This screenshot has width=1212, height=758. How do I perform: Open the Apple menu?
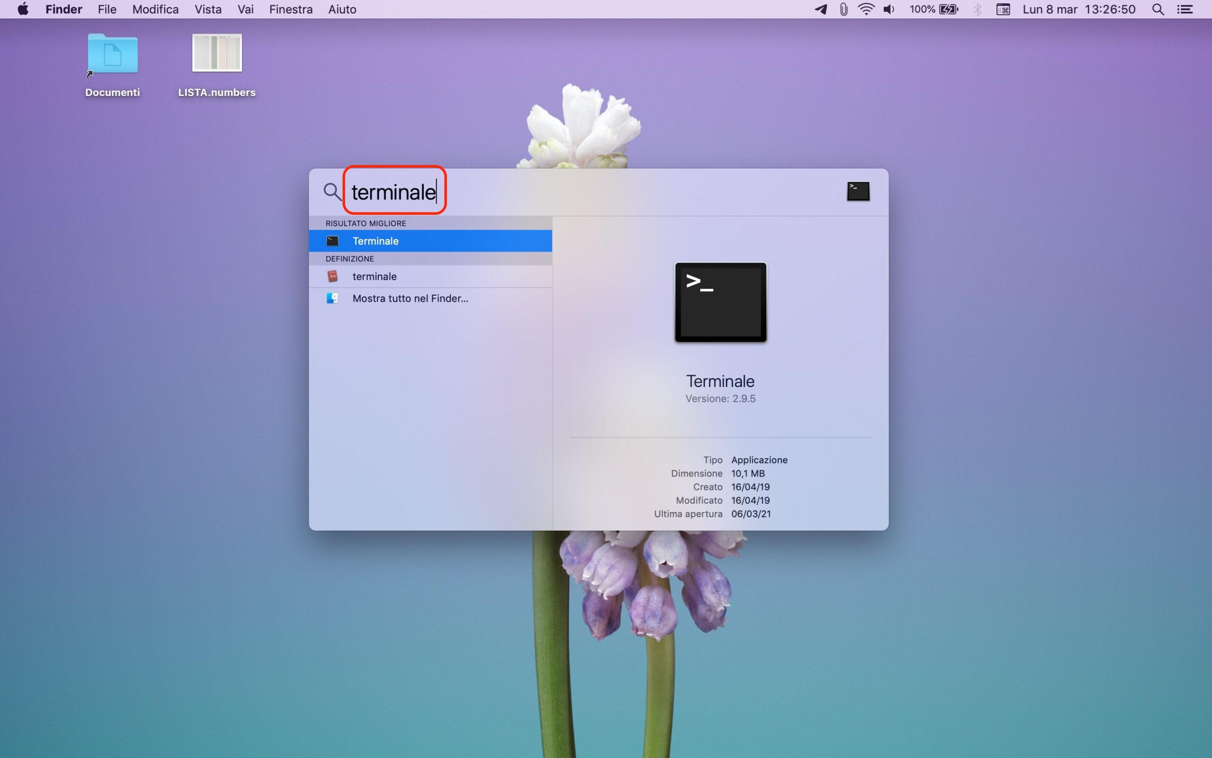tap(23, 9)
